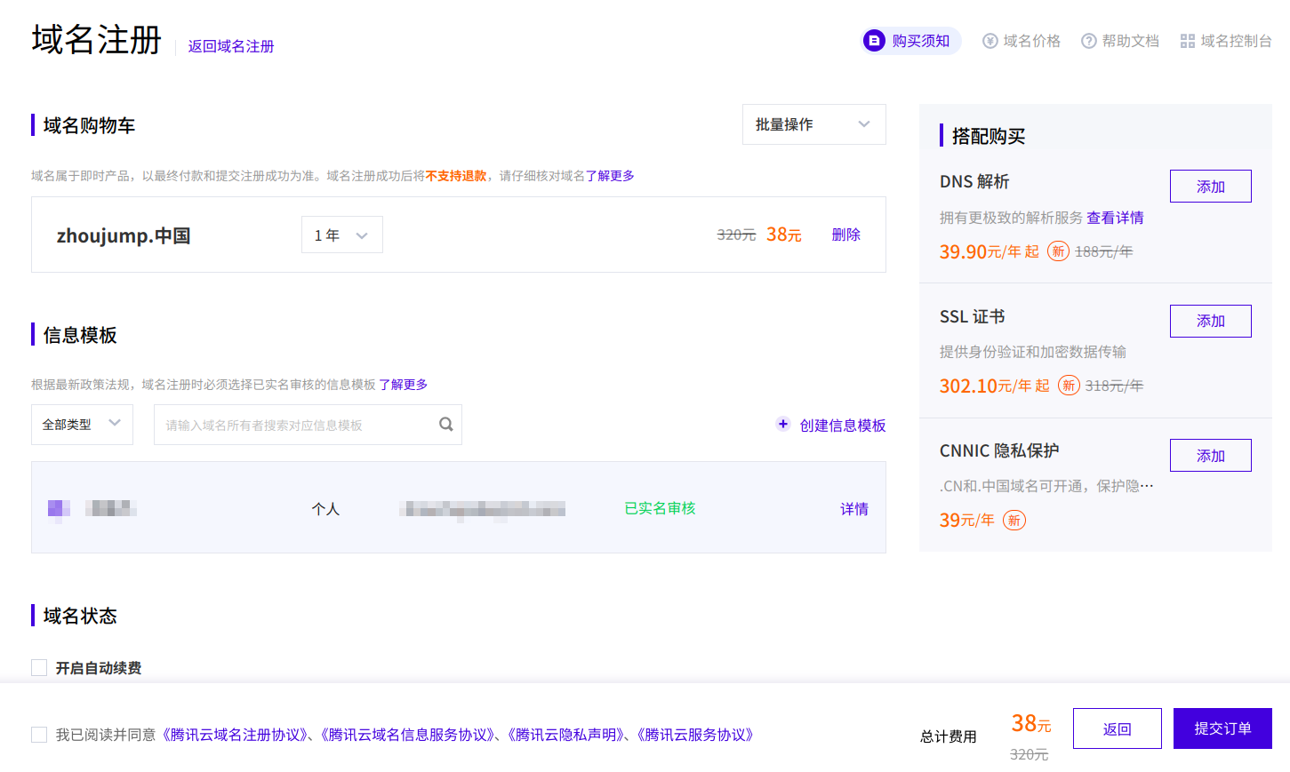Enable the 开启自动续费 checkbox
Viewport: 1290px width, 772px height.
pos(39,667)
